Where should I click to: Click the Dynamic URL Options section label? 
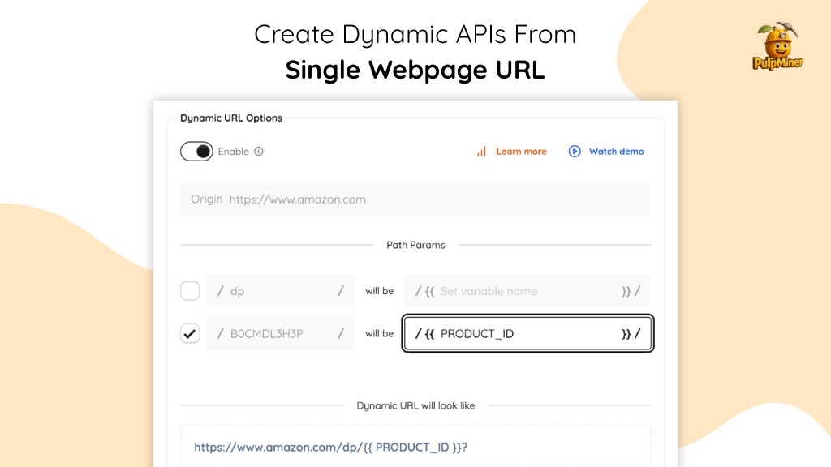pos(230,118)
